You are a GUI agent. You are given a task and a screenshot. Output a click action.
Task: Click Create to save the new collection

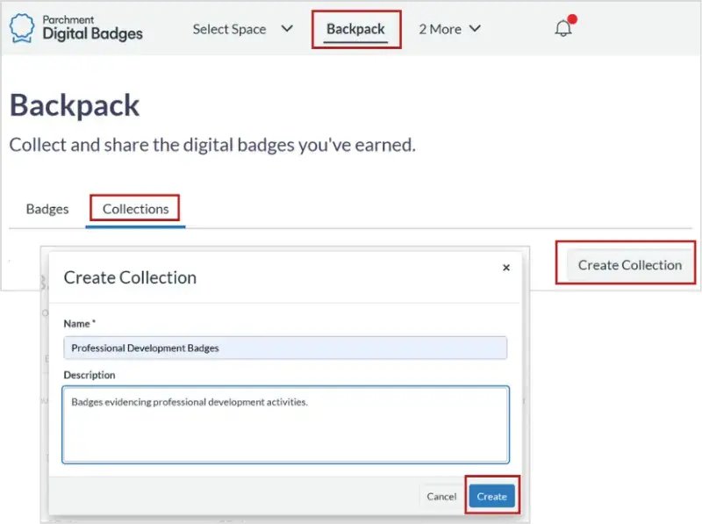492,496
